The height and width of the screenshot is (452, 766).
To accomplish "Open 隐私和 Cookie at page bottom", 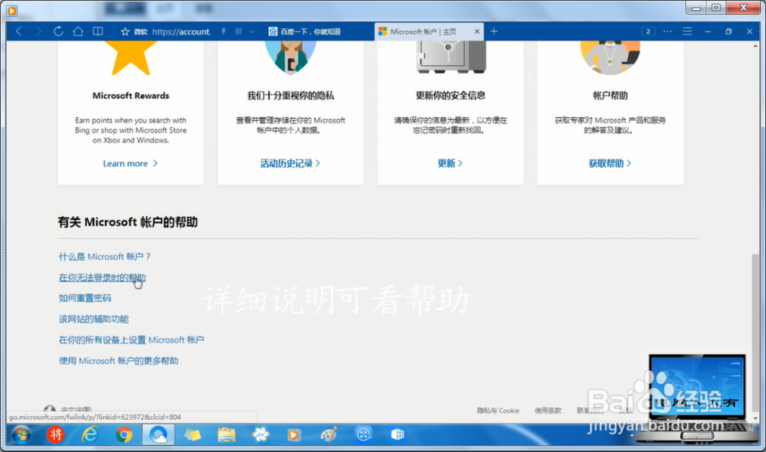I will point(497,411).
